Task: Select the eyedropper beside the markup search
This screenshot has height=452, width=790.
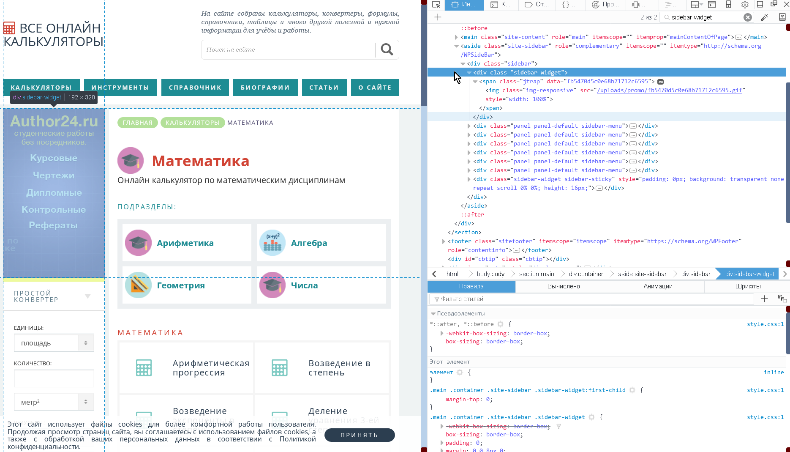Action: (765, 17)
